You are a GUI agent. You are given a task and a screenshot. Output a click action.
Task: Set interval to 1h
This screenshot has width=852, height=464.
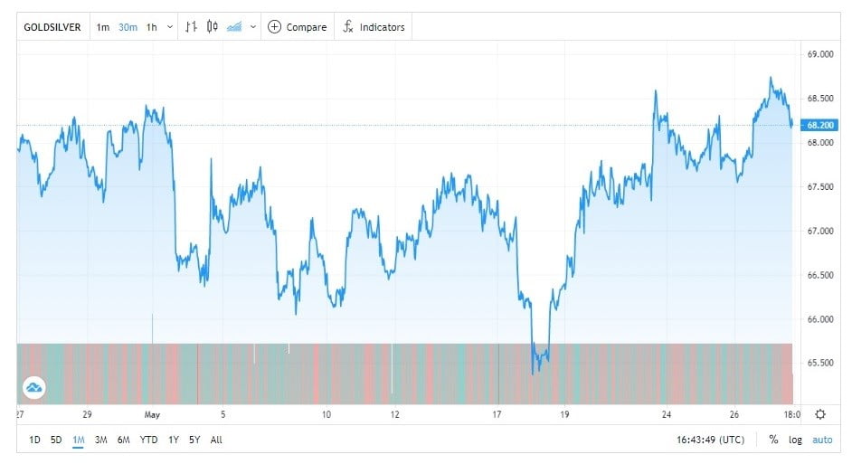click(151, 27)
